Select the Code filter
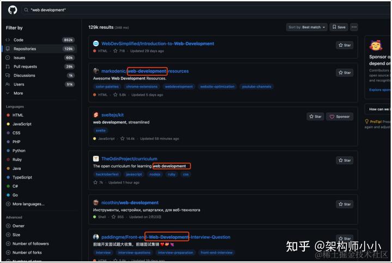Screen dimensions: 392x263 coord(40,40)
